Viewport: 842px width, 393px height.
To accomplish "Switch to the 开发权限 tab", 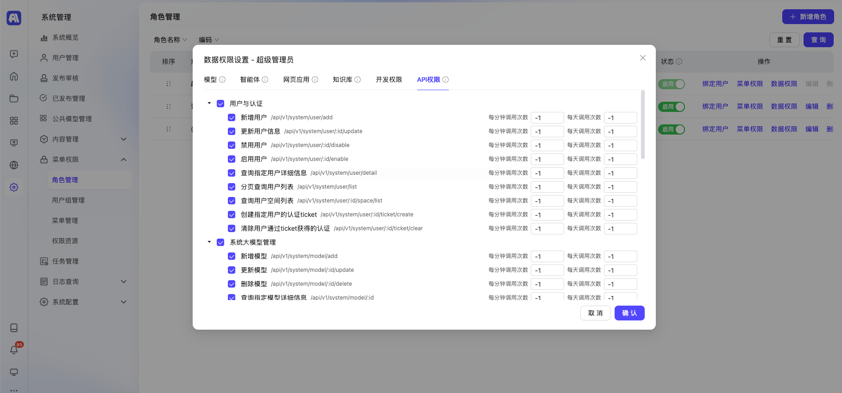I will point(389,80).
